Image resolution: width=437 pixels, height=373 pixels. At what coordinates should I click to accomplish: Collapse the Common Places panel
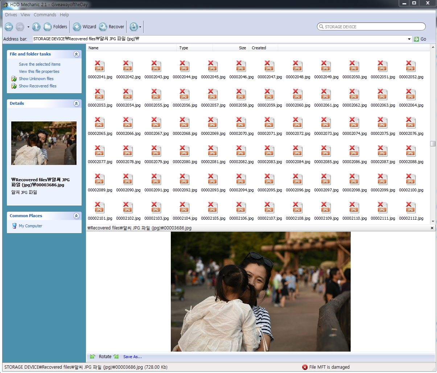(x=76, y=216)
